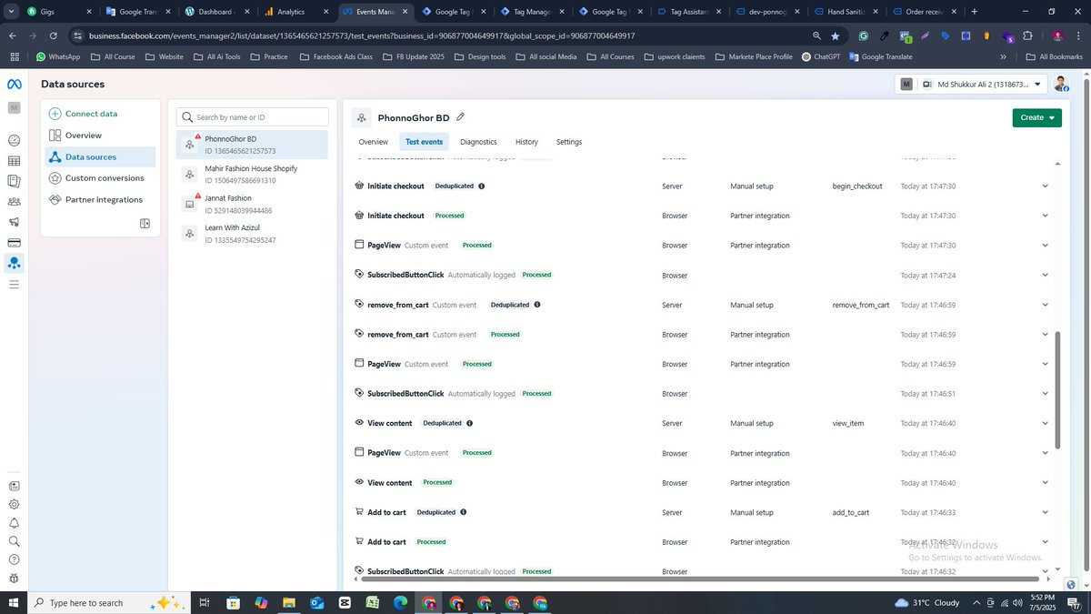
Task: Reload the page with the refresh icon
Action: click(x=54, y=35)
